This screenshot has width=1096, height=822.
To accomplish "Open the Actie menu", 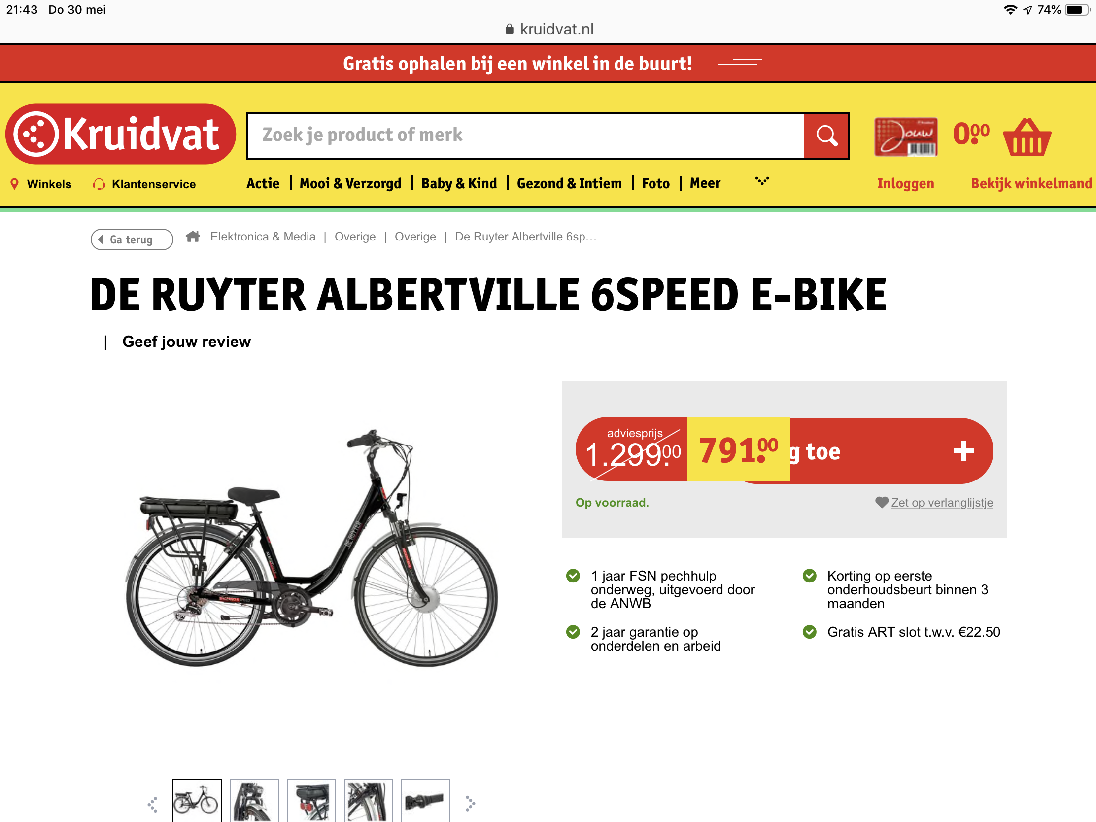I will (x=263, y=183).
